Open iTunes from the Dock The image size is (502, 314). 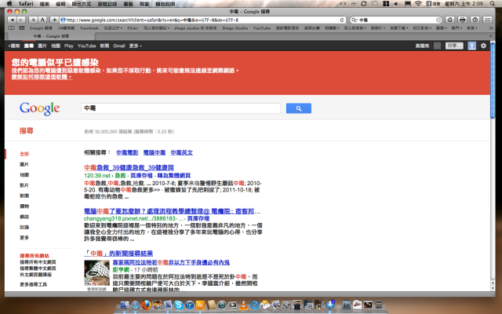(x=190, y=305)
